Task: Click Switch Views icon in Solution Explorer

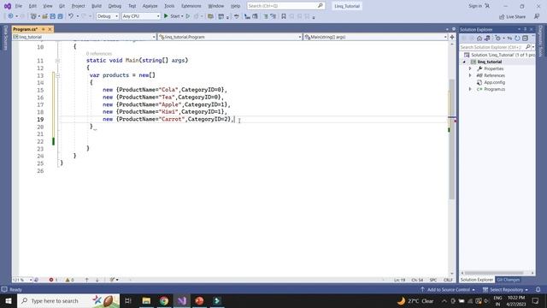Action: point(487,38)
